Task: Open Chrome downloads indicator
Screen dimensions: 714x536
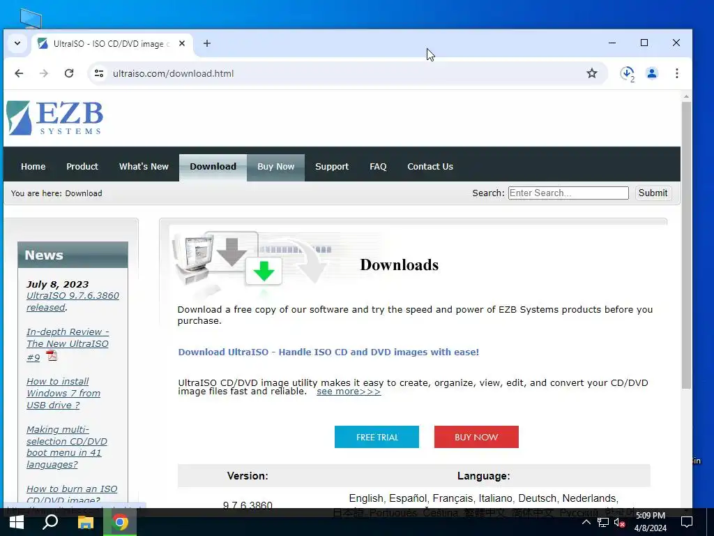Action: click(627, 73)
